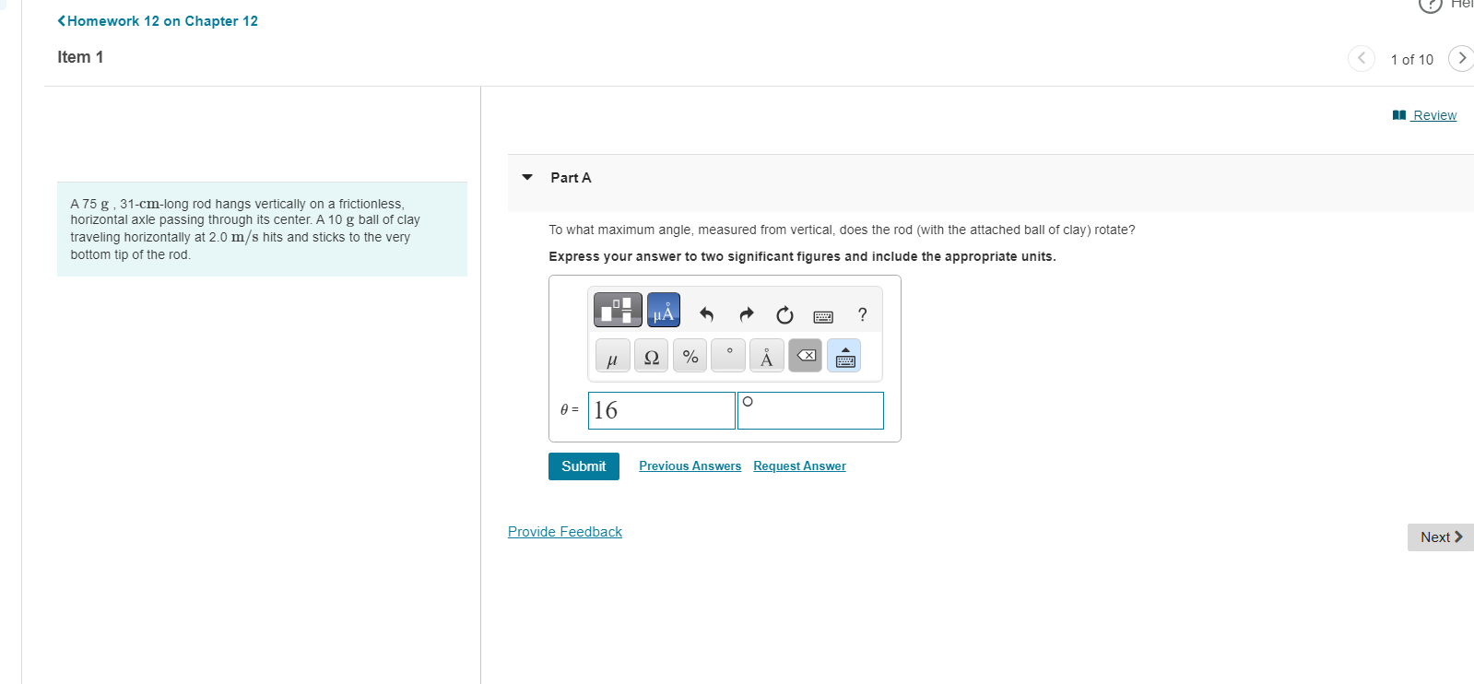The image size is (1474, 684).
Task: Reset the answer box
Action: point(784,315)
